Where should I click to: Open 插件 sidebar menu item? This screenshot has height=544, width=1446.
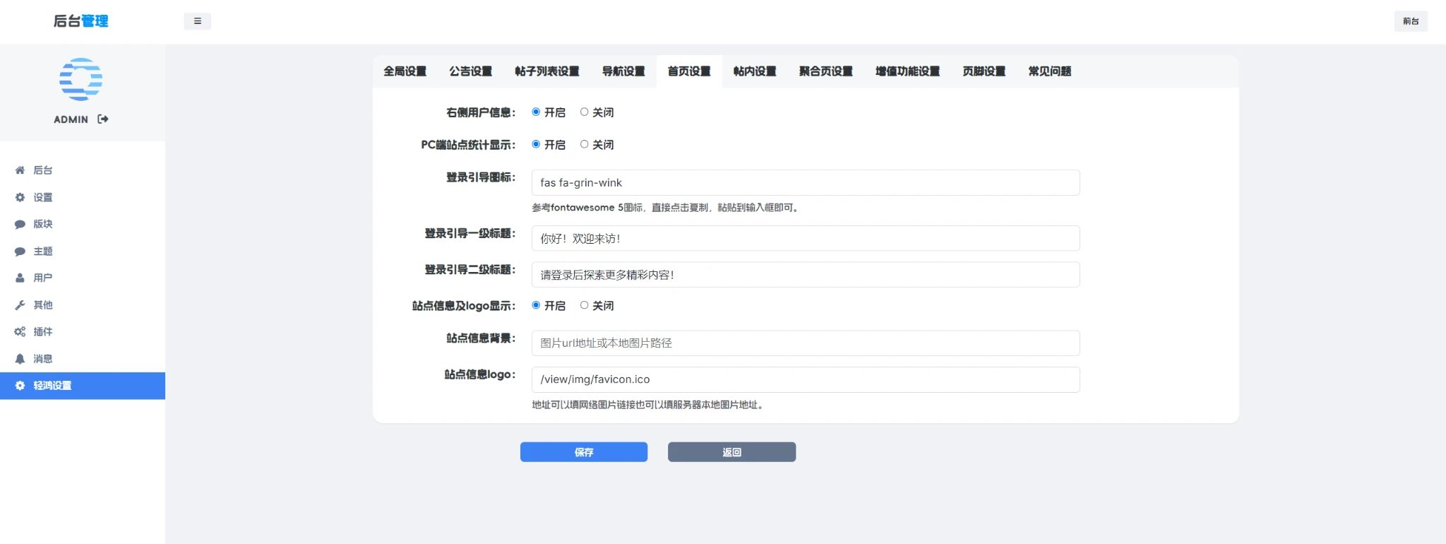coord(83,331)
